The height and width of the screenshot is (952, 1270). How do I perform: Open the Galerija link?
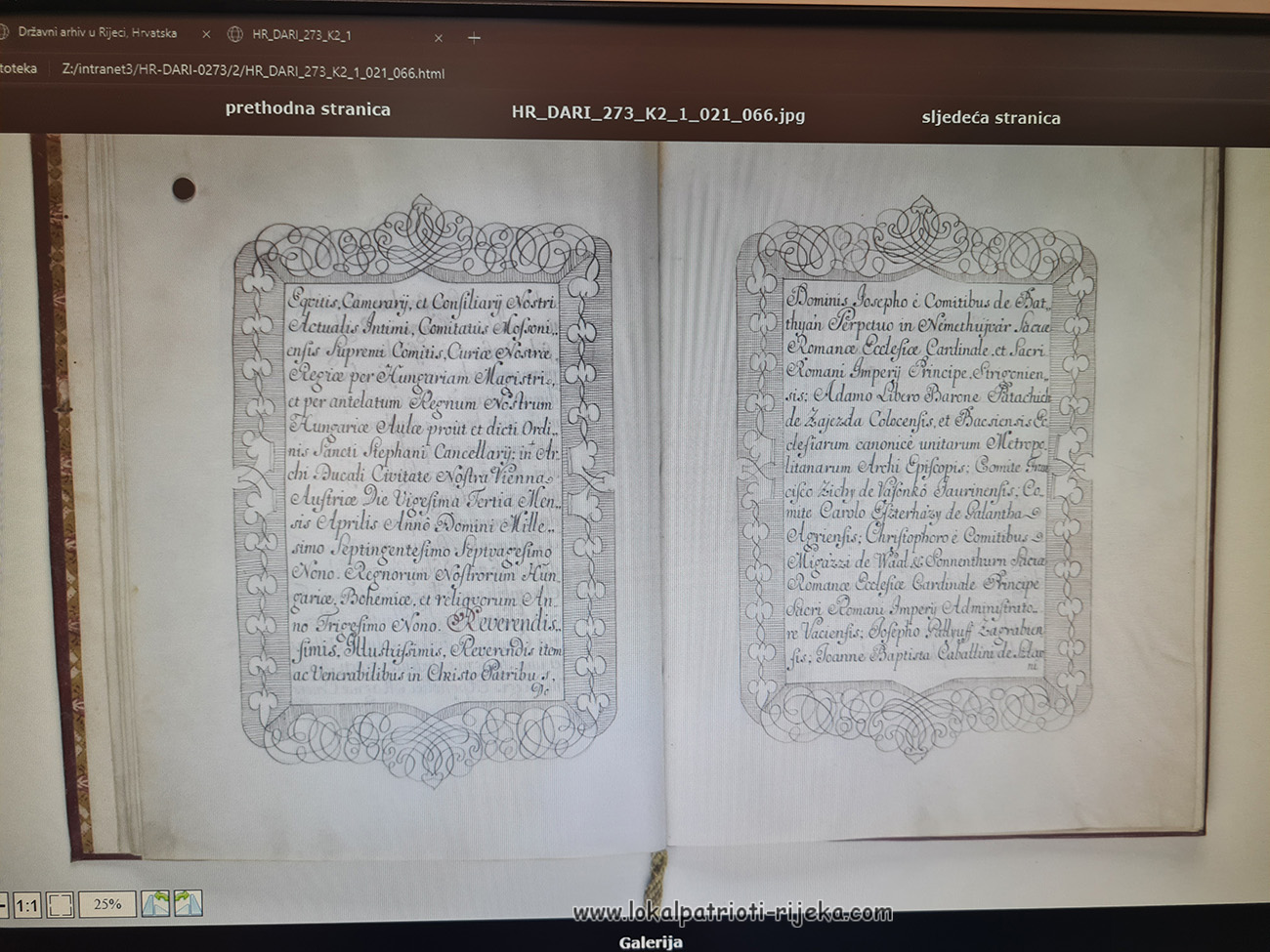(x=650, y=942)
